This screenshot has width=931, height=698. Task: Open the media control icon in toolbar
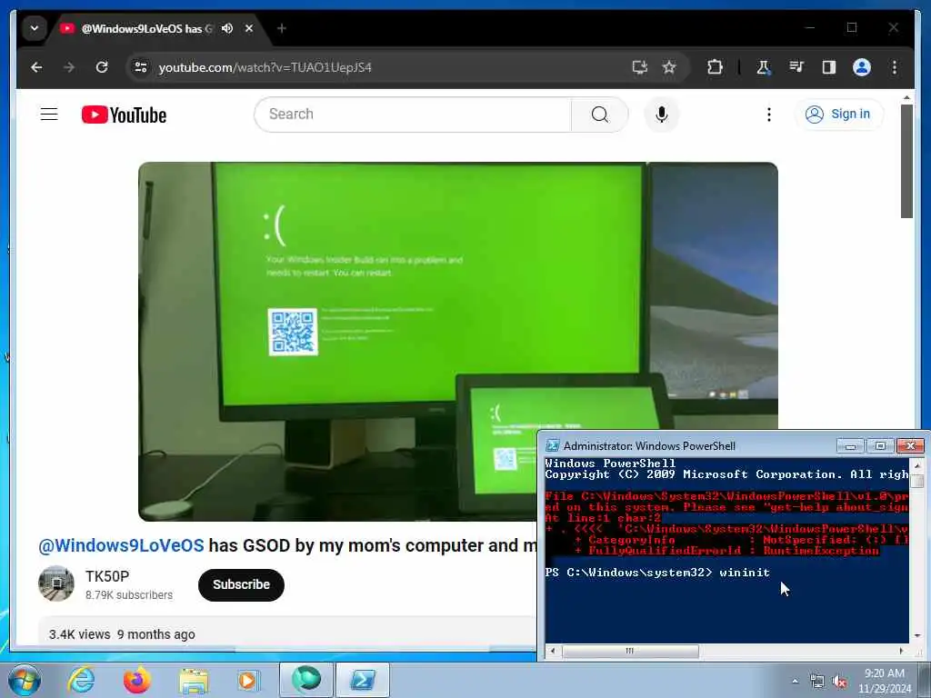pos(796,67)
